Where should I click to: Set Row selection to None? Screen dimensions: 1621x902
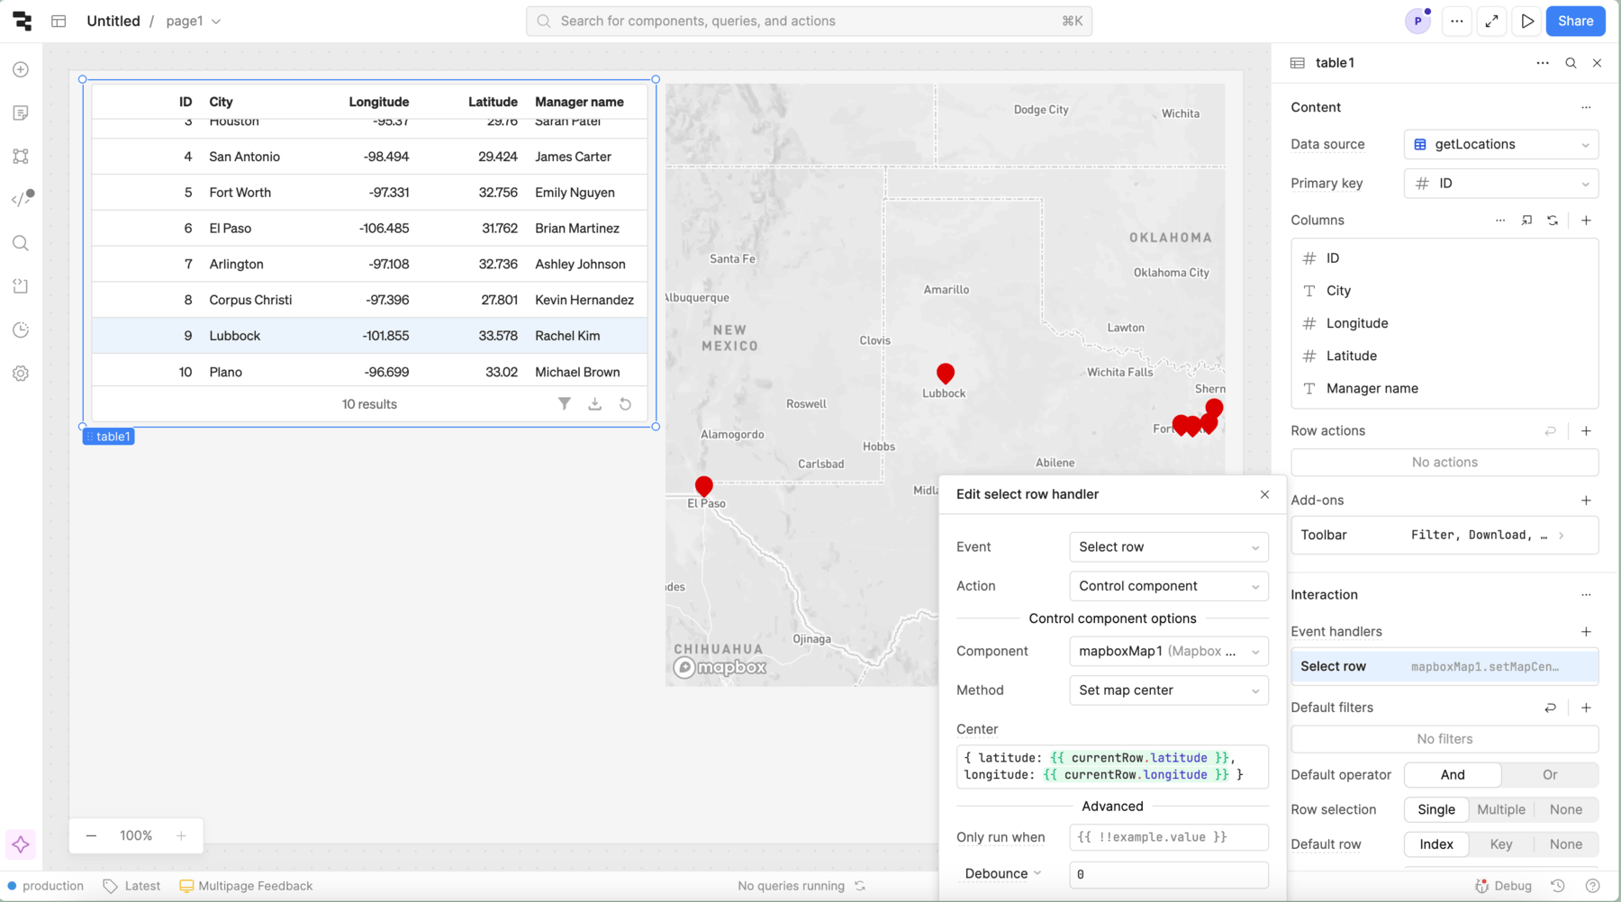pos(1566,810)
